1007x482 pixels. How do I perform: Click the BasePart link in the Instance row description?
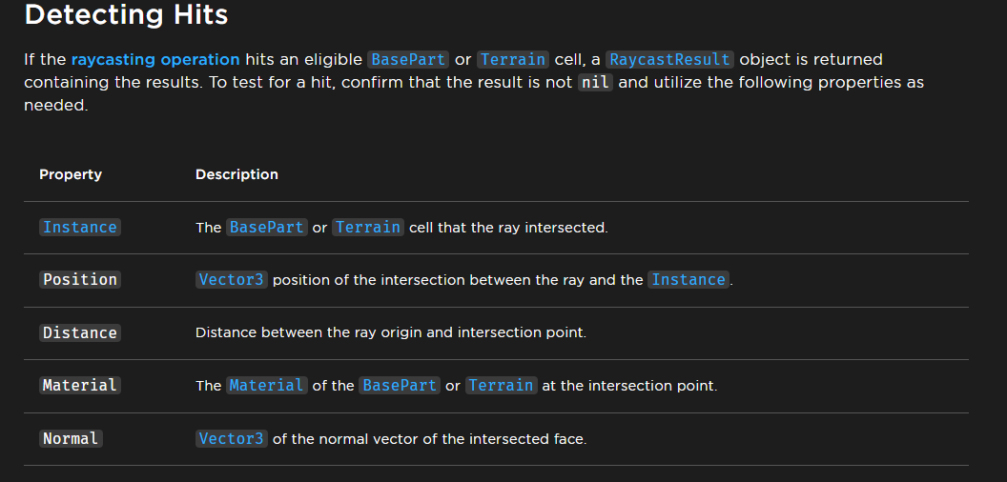266,228
